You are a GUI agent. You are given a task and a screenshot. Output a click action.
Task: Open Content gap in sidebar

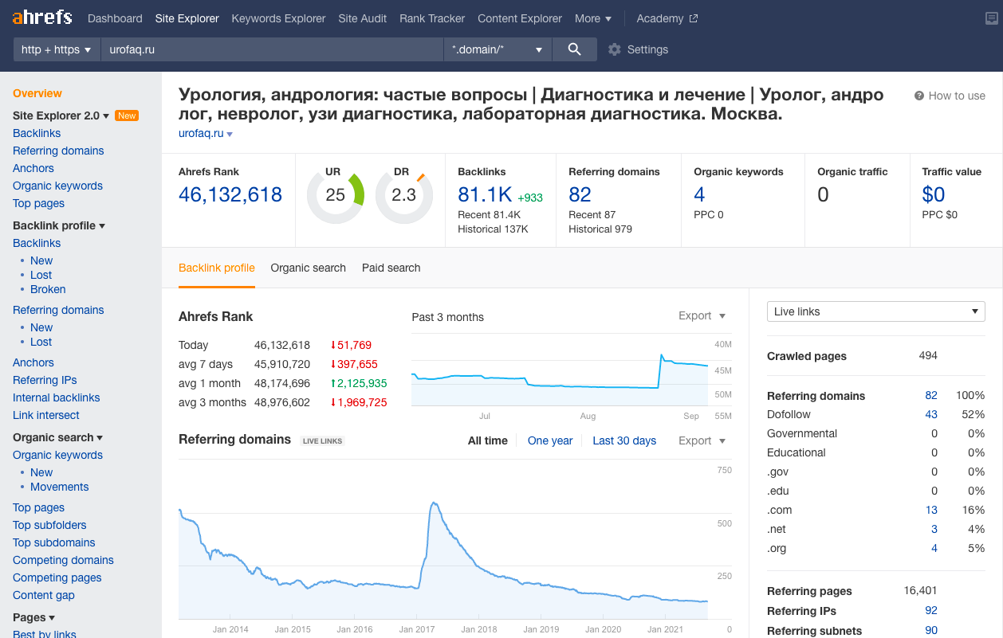pos(44,595)
